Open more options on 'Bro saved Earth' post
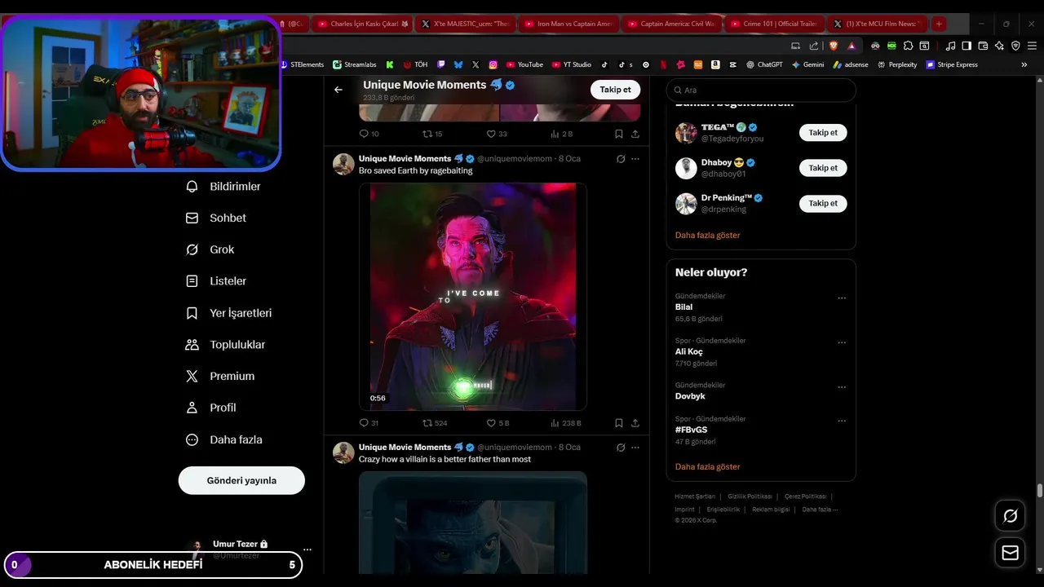The image size is (1044, 587). point(635,159)
